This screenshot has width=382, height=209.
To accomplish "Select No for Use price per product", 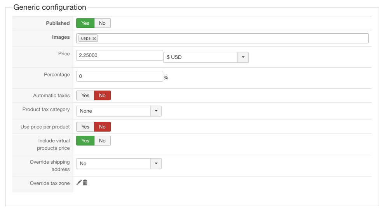I will 102,127.
